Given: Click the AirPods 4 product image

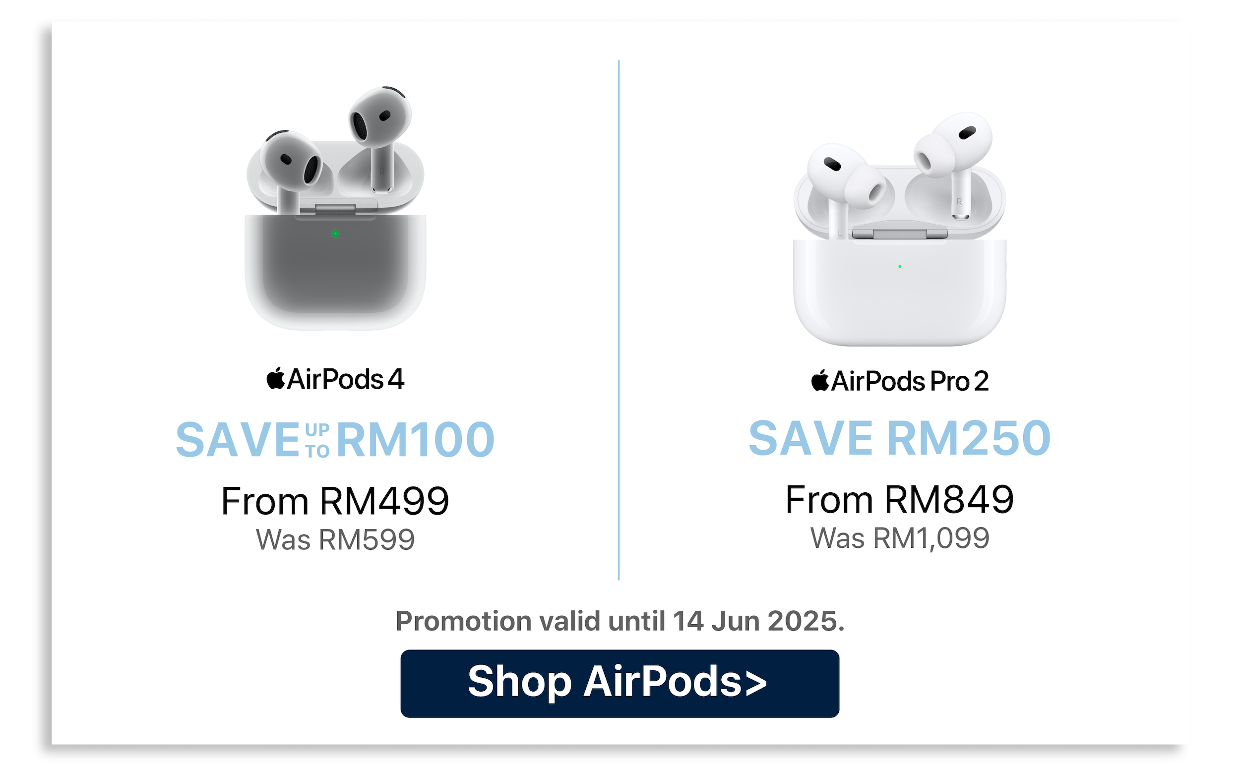Looking at the screenshot, I should click(335, 208).
